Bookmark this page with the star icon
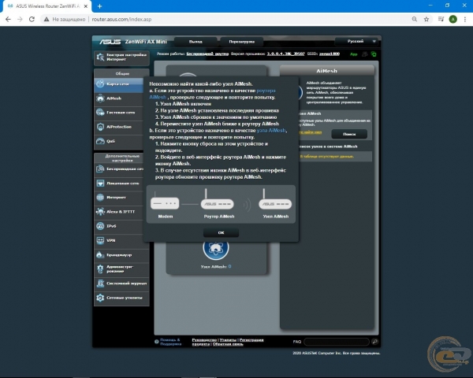Viewport: 473px width, 378px height. 426,19
